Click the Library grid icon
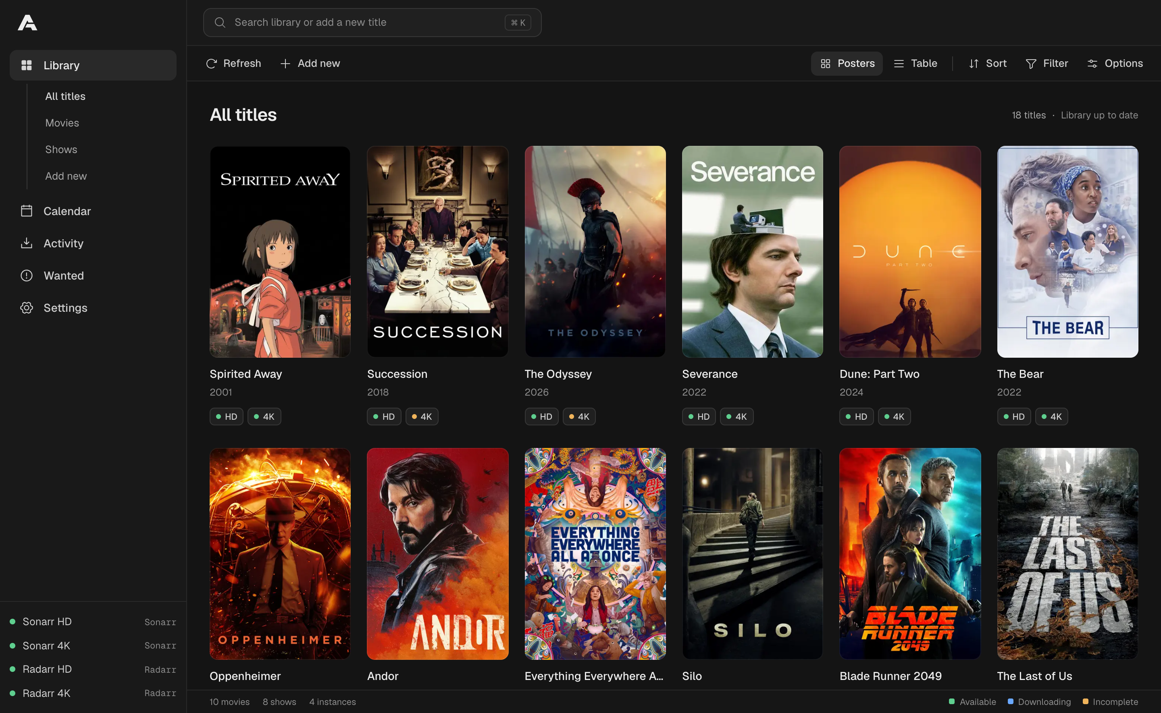Image resolution: width=1161 pixels, height=713 pixels. pyautogui.click(x=27, y=65)
